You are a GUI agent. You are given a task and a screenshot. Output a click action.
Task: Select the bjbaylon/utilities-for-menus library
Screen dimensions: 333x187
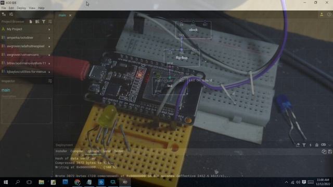click(x=27, y=72)
